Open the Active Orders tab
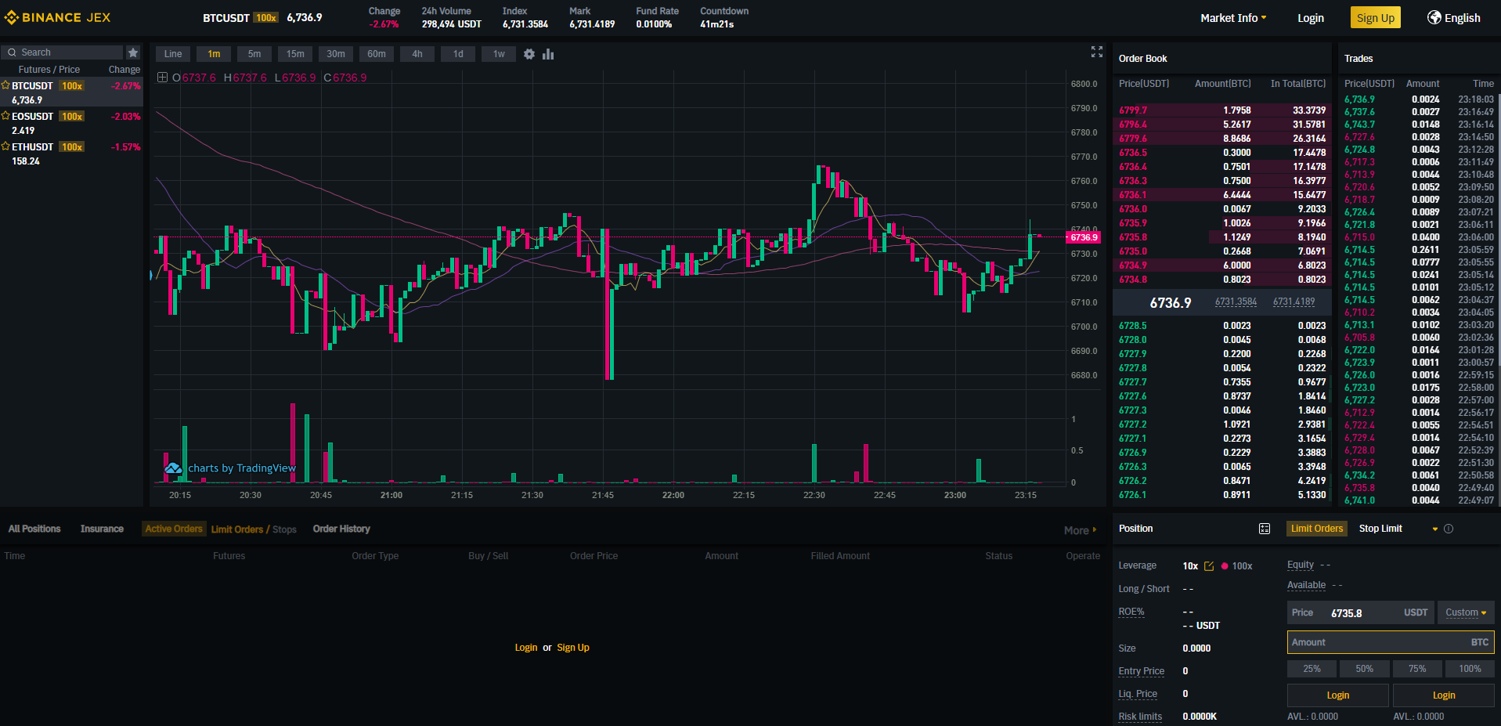Viewport: 1501px width, 726px height. tap(174, 529)
